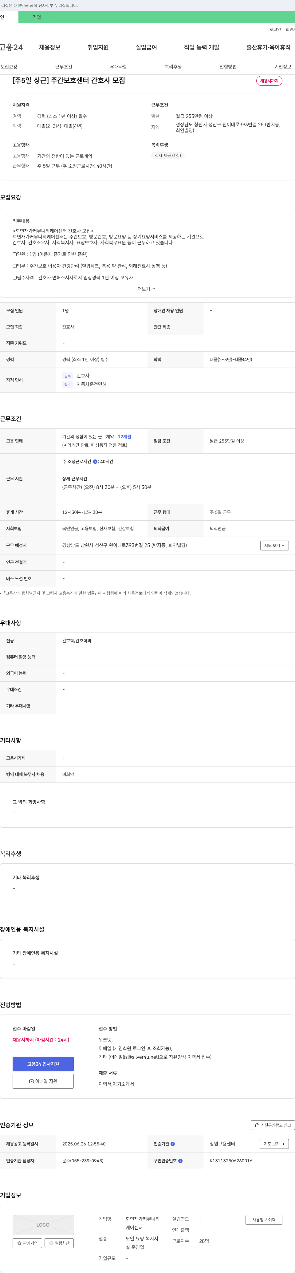
Task: Jump to the 우대사항 section tab
Action: click(x=119, y=67)
